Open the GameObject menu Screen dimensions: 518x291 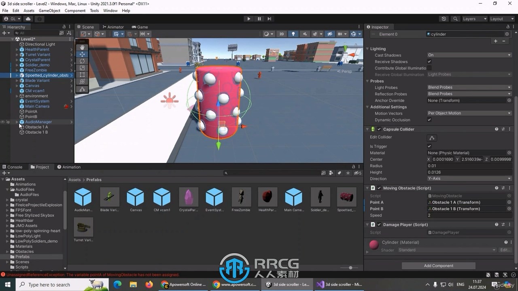(x=49, y=11)
